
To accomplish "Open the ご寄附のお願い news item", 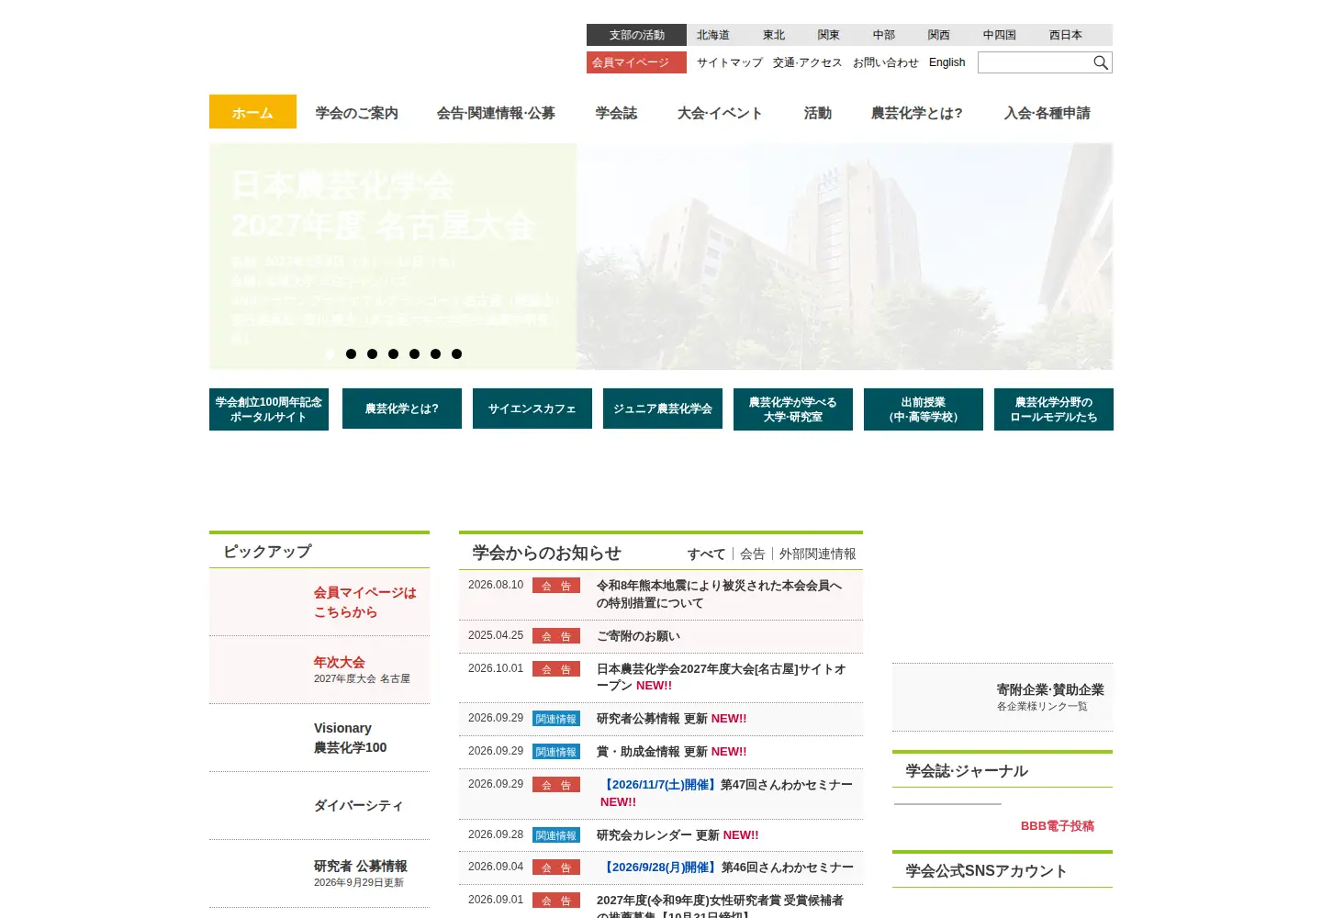I will pos(638,636).
